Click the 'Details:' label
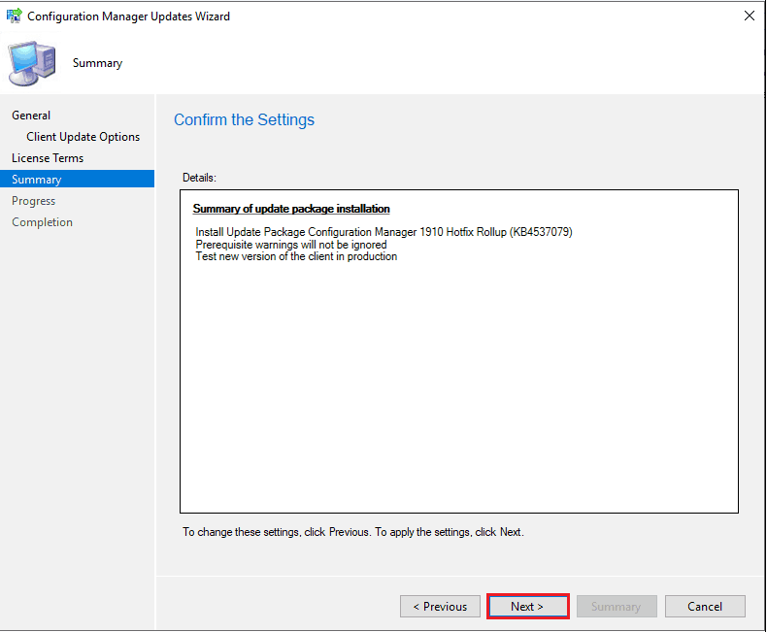The width and height of the screenshot is (767, 632). (199, 178)
